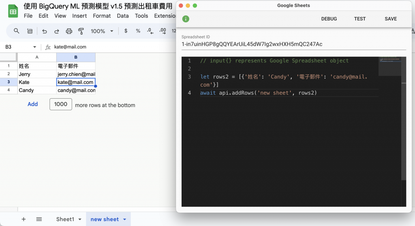Open new sheet tab options arrow
Image resolution: width=415 pixels, height=226 pixels.
click(x=125, y=220)
